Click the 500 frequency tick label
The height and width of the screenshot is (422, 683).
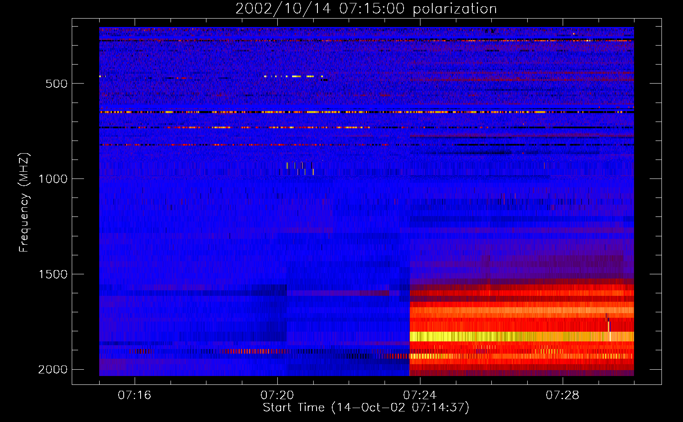click(57, 84)
